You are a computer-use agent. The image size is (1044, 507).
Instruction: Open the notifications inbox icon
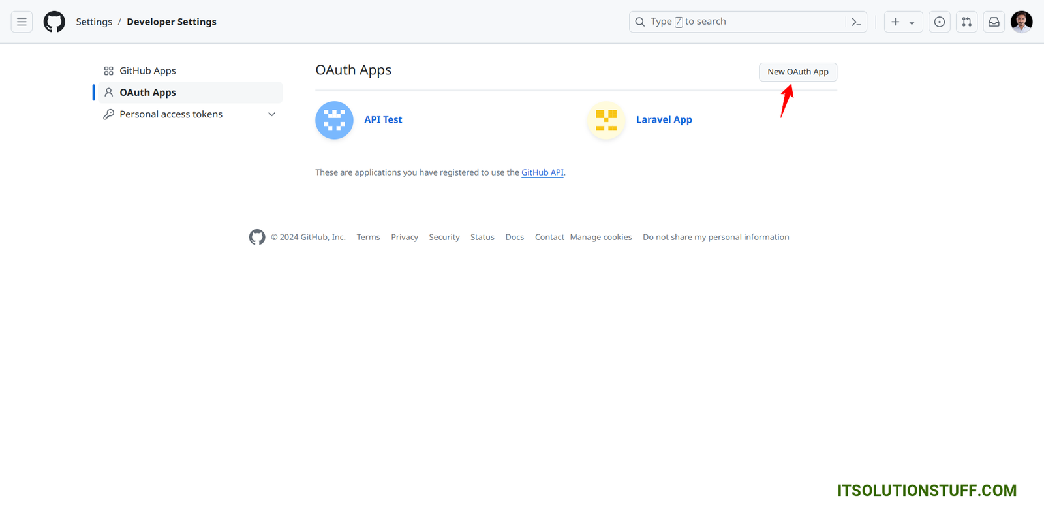(994, 22)
